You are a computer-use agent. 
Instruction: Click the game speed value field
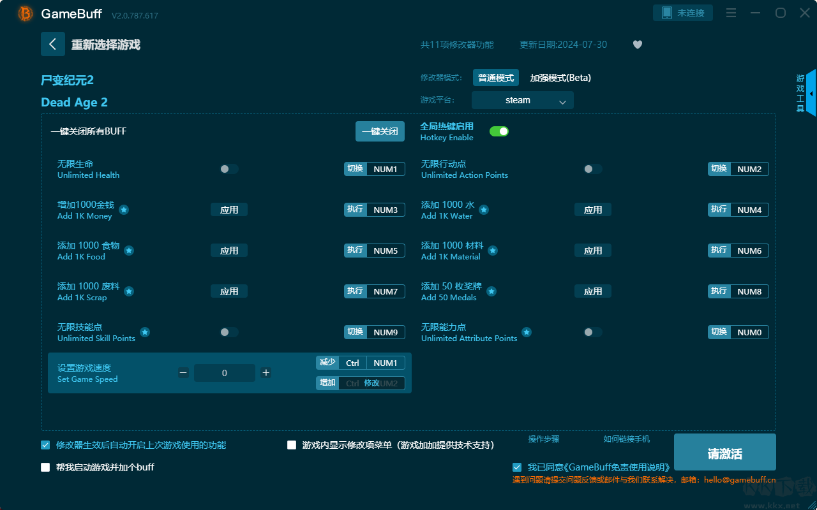point(224,373)
